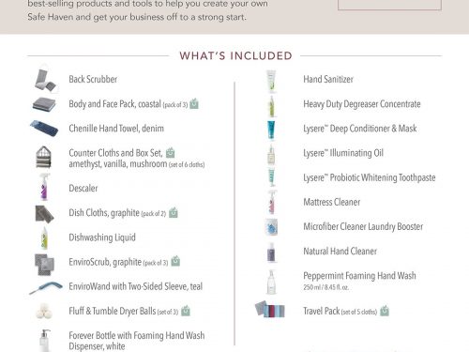Click the green bag icon beside Fluff & Tumble Dryer Balls
The height and width of the screenshot is (352, 469).
(186, 310)
